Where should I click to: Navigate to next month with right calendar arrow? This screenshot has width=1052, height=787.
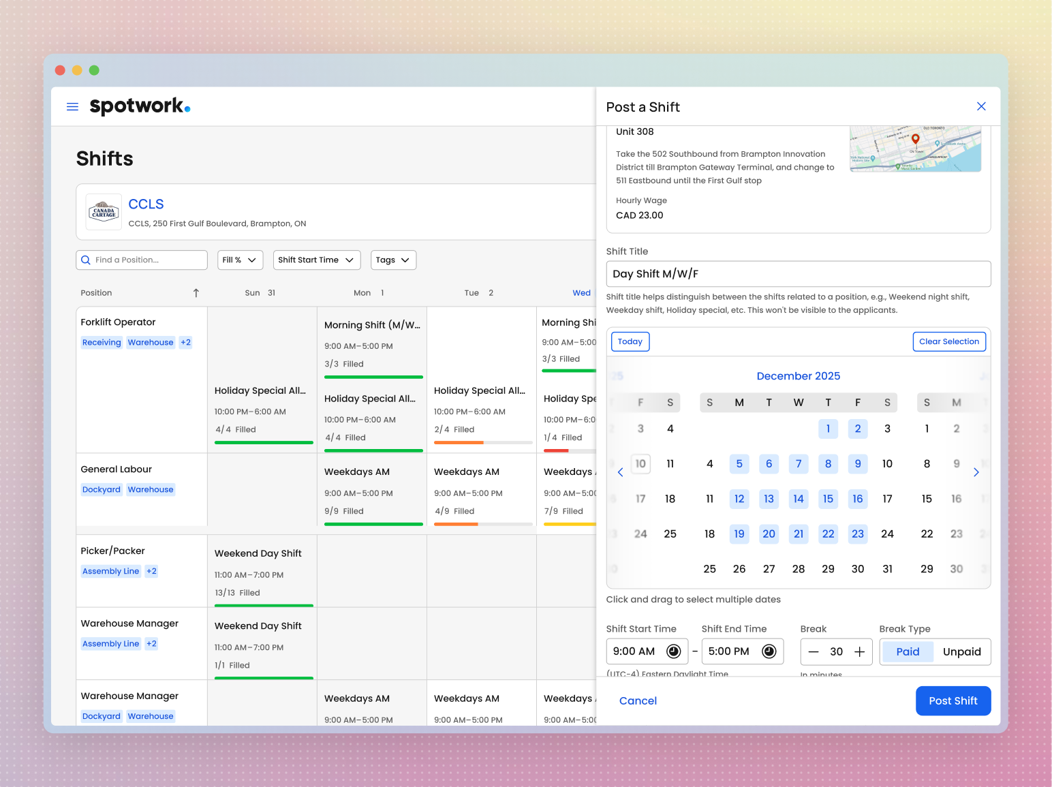pos(976,472)
